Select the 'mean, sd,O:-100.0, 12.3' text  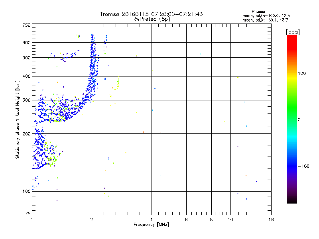pyautogui.click(x=266, y=16)
